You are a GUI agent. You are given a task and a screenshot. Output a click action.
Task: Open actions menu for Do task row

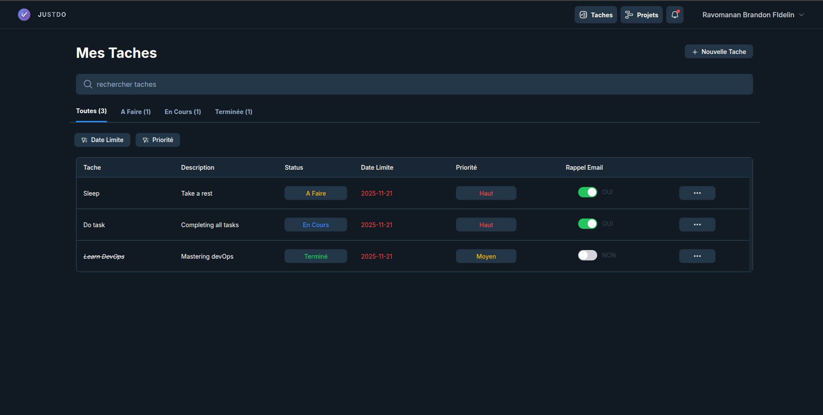coord(697,225)
